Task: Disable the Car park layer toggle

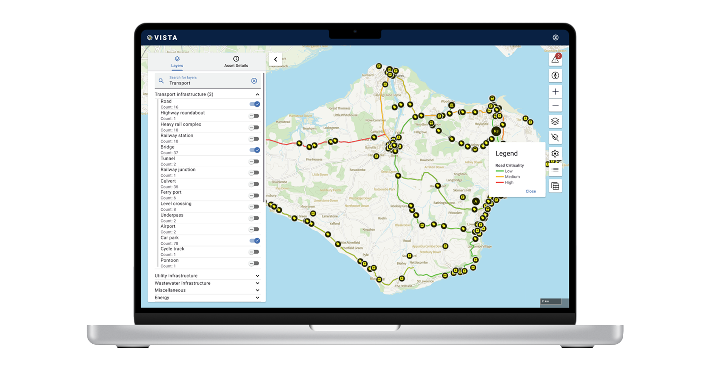Action: click(x=254, y=241)
